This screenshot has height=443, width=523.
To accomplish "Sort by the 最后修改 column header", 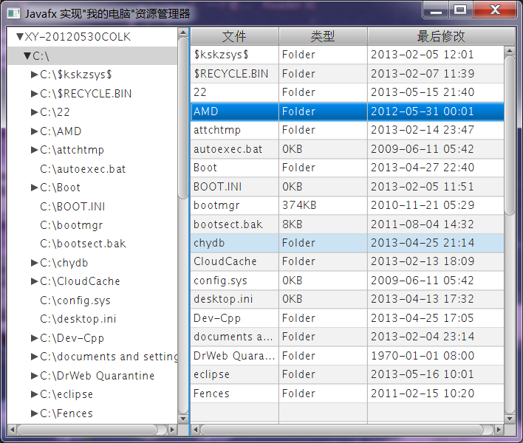I will 441,36.
